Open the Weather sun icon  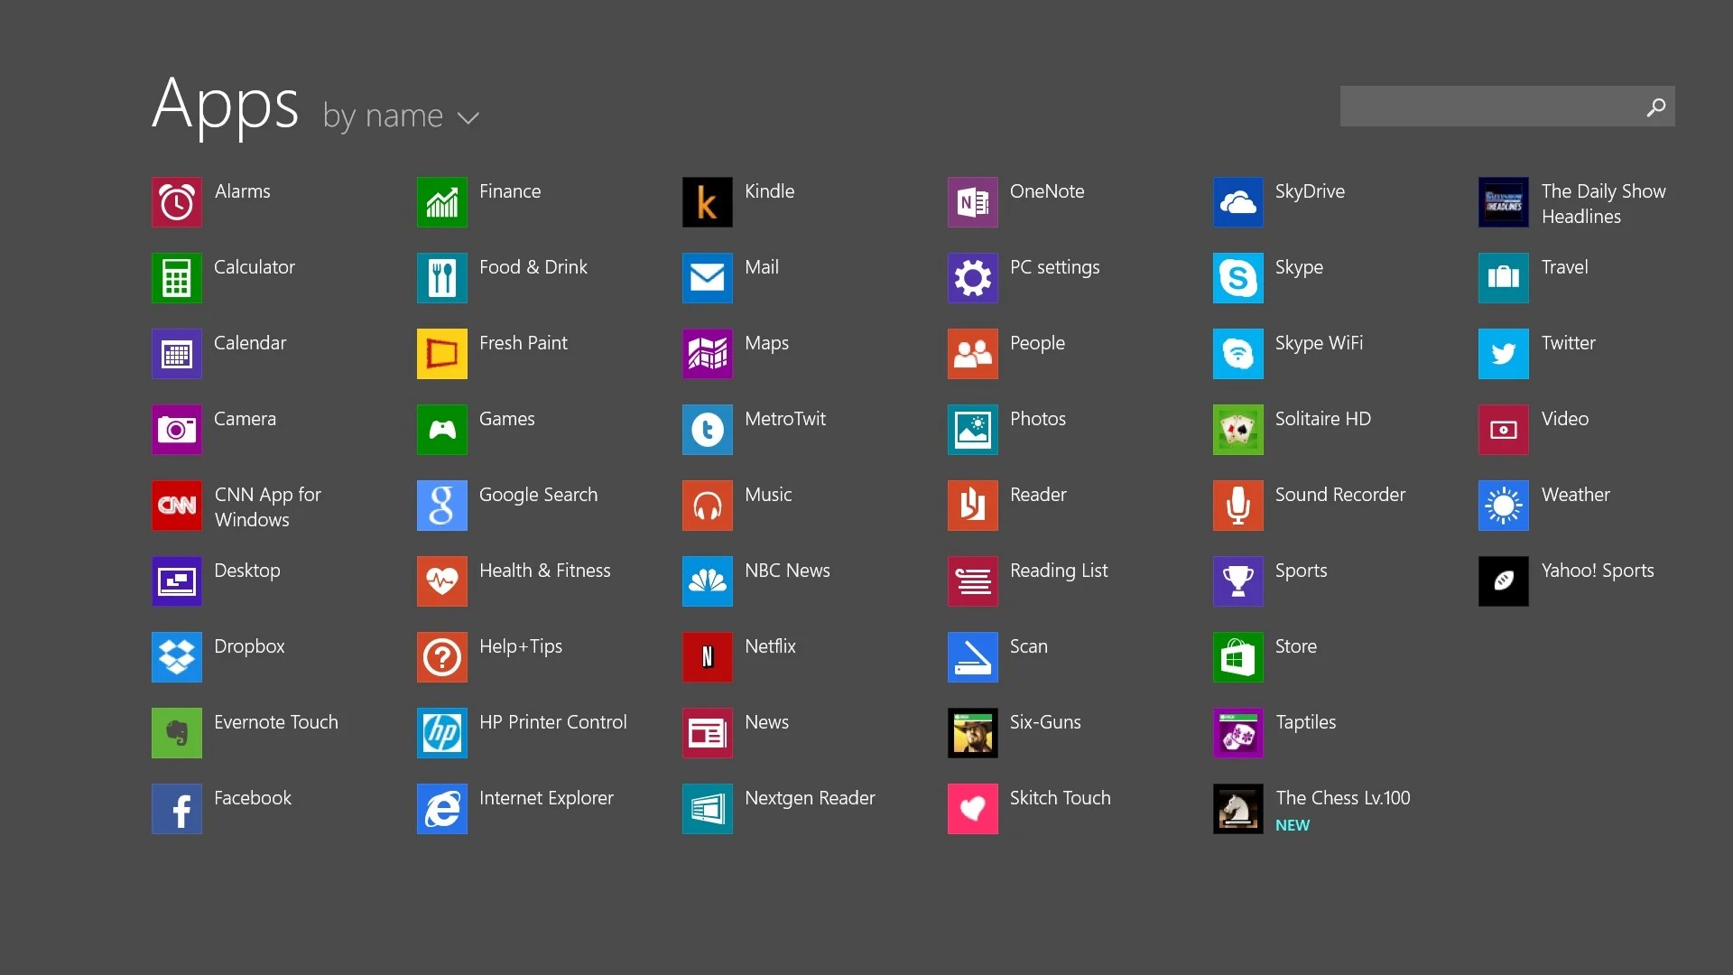(1504, 506)
